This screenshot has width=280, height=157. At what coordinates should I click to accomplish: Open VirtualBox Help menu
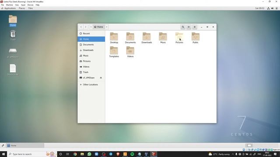[x=38, y=5]
